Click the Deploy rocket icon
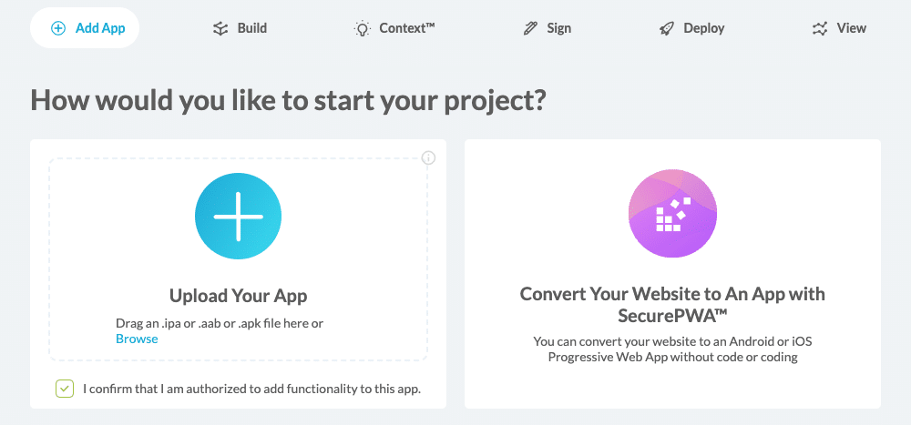The image size is (911, 425). click(667, 28)
